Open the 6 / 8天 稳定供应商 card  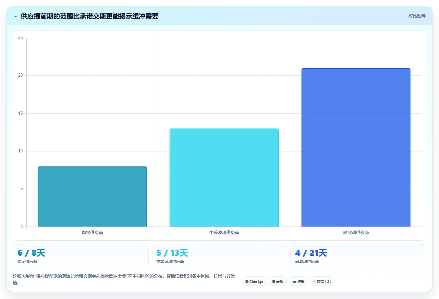click(81, 256)
